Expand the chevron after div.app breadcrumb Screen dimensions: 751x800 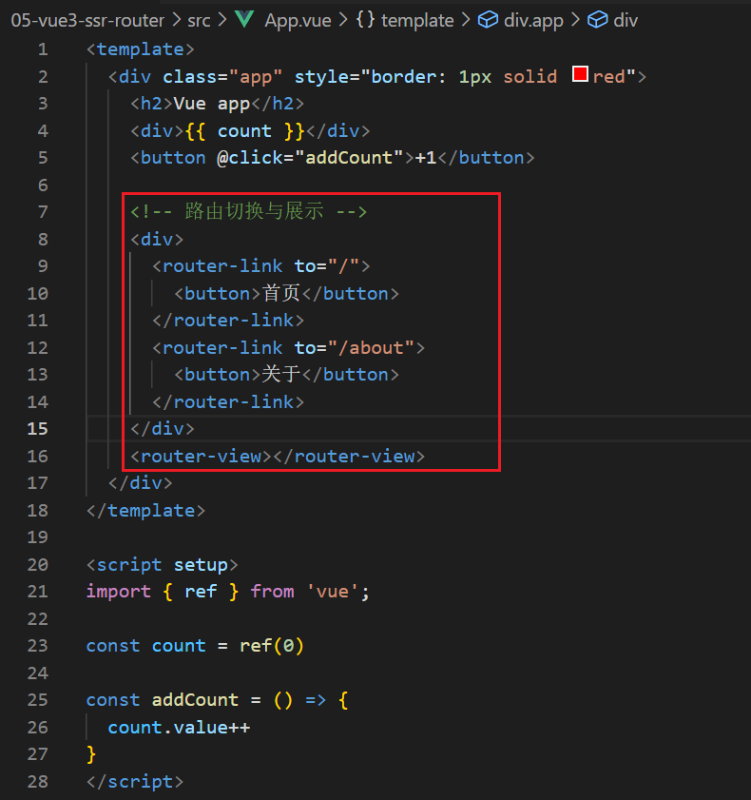tap(575, 20)
